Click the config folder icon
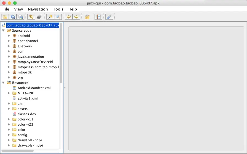 click(14, 135)
